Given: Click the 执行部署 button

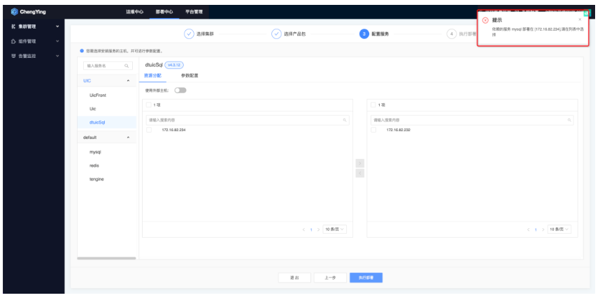Looking at the screenshot, I should click(366, 278).
